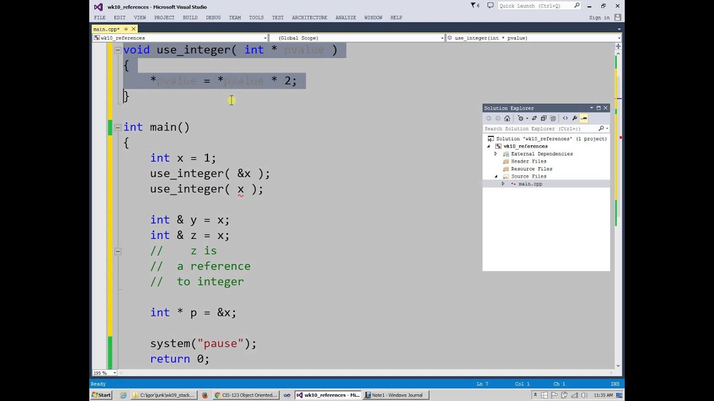Collapse the Source Files folder

tap(496, 177)
